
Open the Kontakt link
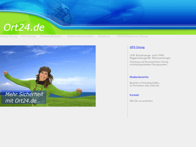point(134,95)
